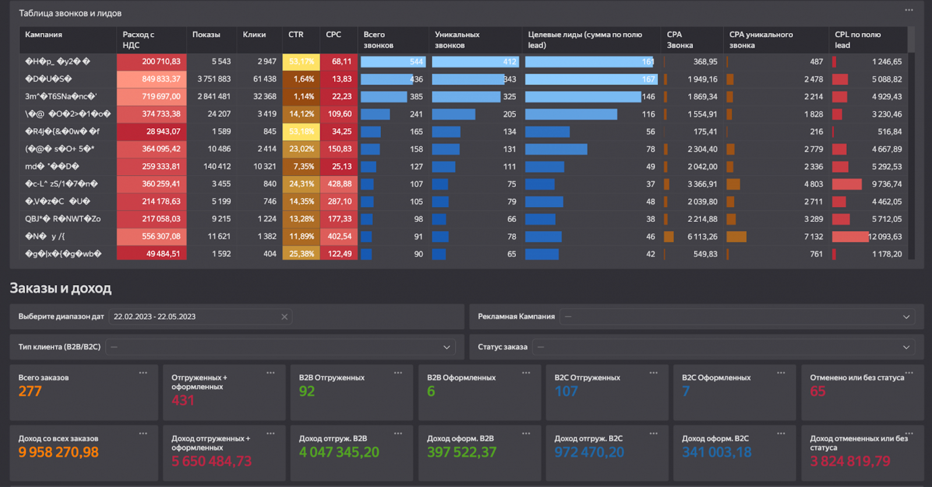Sort table by Клики column header
Viewport: 932px width, 487px height.
(x=254, y=35)
